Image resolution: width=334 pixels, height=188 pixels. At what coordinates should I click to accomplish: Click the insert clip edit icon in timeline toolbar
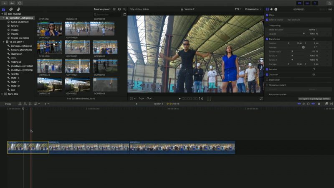tap(25, 104)
